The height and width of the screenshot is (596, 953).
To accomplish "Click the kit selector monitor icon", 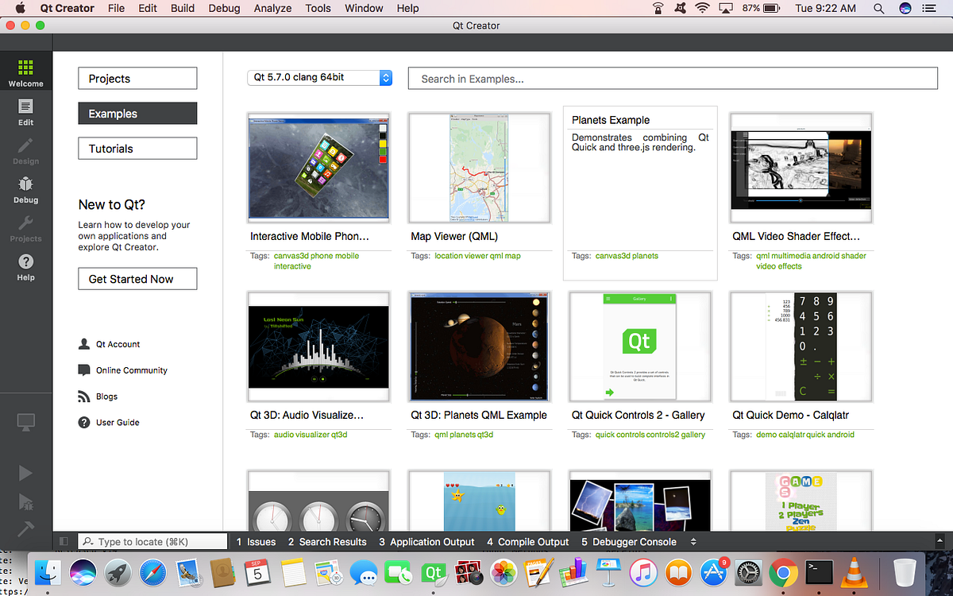I will (26, 424).
